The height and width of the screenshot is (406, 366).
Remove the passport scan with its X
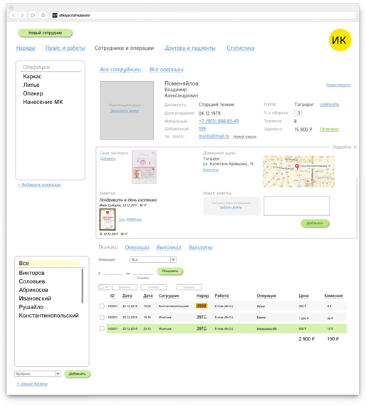tap(153, 152)
